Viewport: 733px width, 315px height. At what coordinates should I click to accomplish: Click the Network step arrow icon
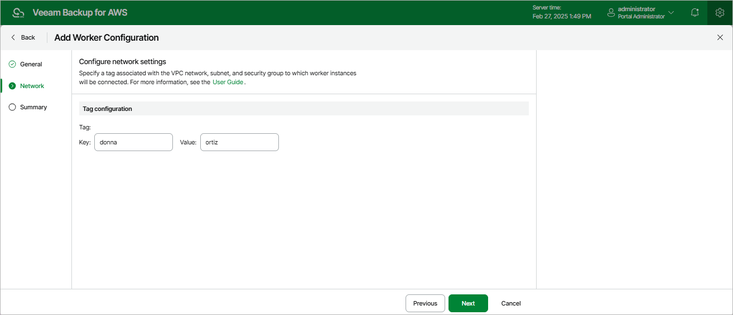(12, 86)
